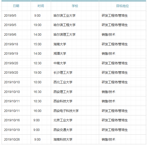Viewport: 147px width, 145px height.
Task: Click 销售/技术 in the 湘潭大学 row
Action: [109, 54]
